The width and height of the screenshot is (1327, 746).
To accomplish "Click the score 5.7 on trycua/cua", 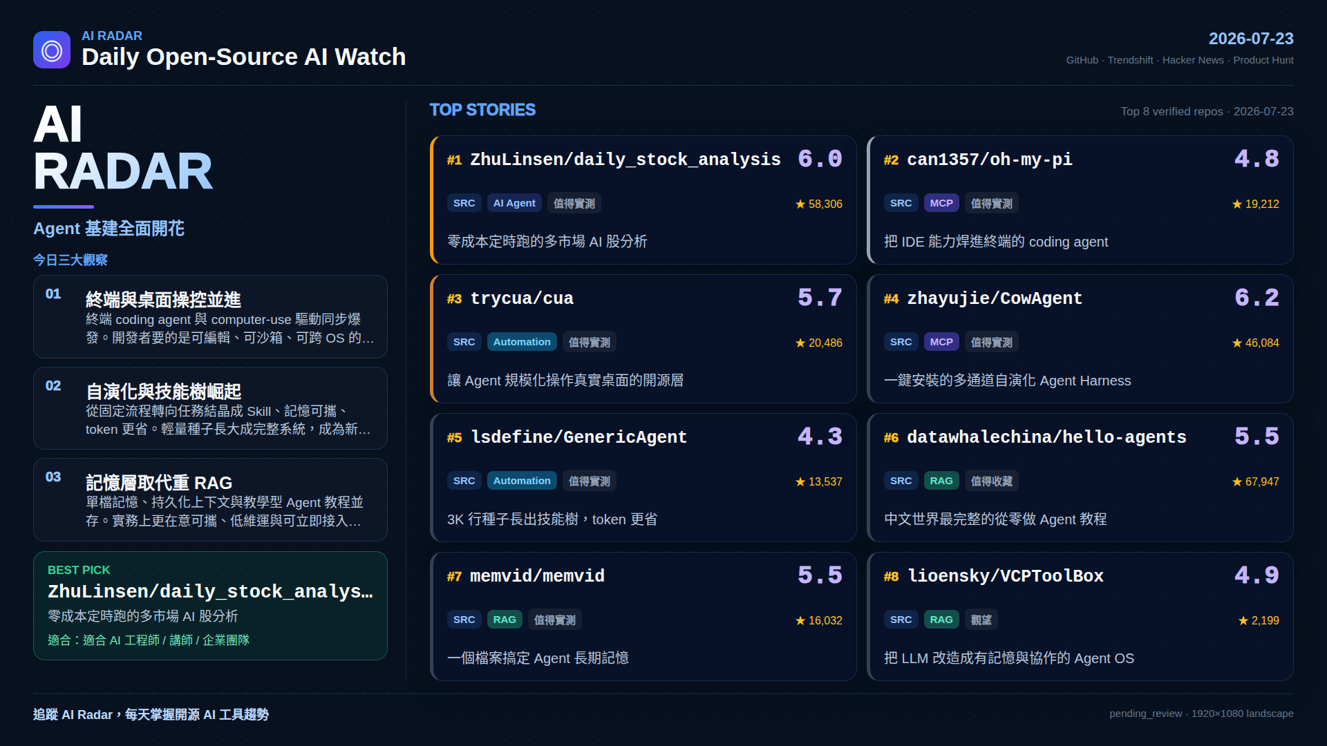I will (x=820, y=298).
